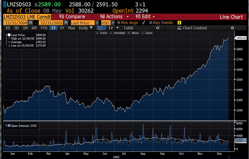Open the start date calendar picker
Screen dimensions: 249x159
31,22
